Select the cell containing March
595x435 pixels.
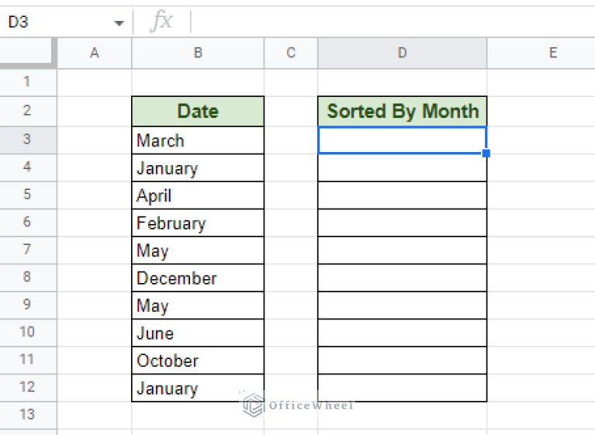198,140
